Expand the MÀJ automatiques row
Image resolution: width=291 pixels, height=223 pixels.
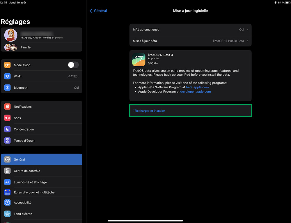click(x=191, y=29)
